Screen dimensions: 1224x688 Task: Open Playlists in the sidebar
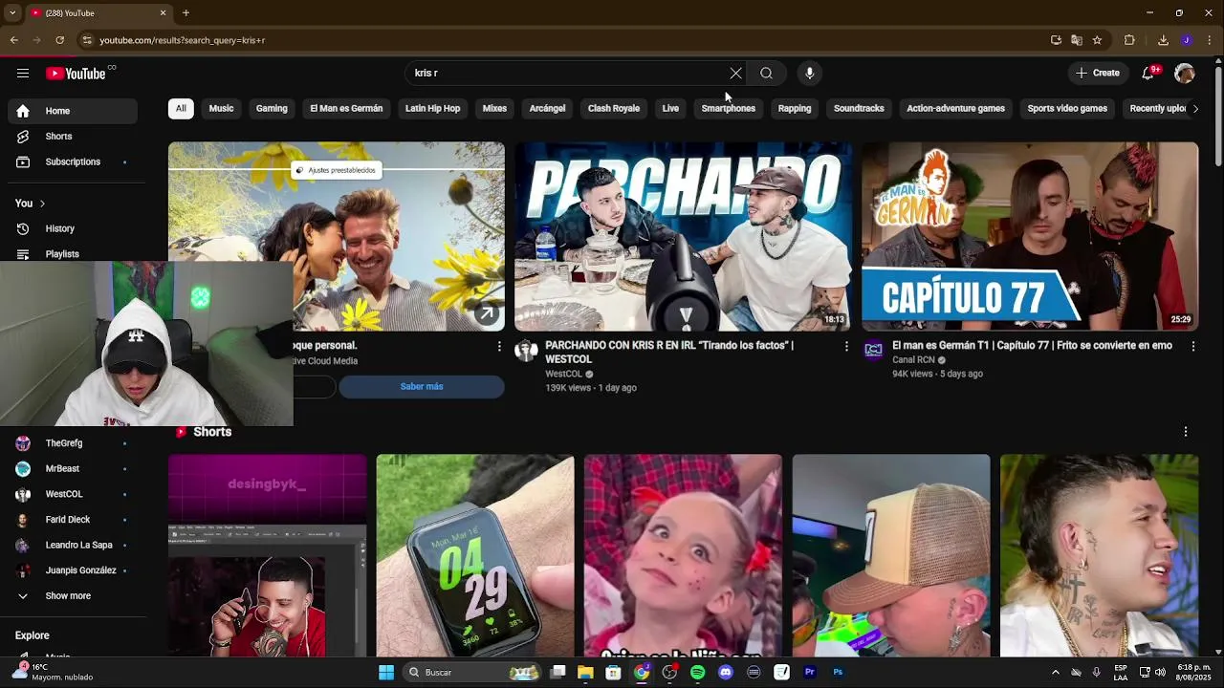coord(73,254)
